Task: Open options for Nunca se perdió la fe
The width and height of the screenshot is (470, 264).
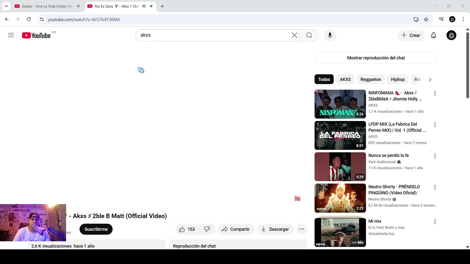Action: pos(435,156)
